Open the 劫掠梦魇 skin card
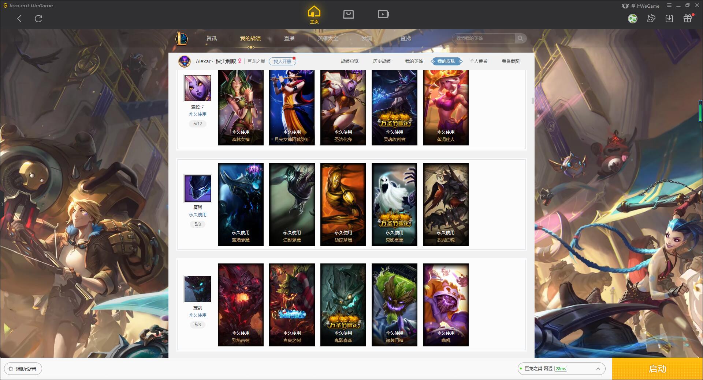The image size is (703, 380). pyautogui.click(x=343, y=204)
